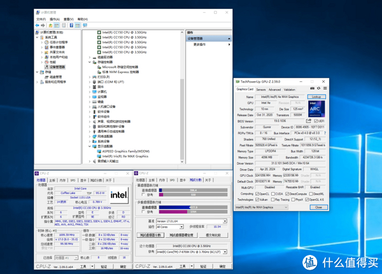
Task: Toggle the OpenCL checkbox
Action: click(258, 194)
